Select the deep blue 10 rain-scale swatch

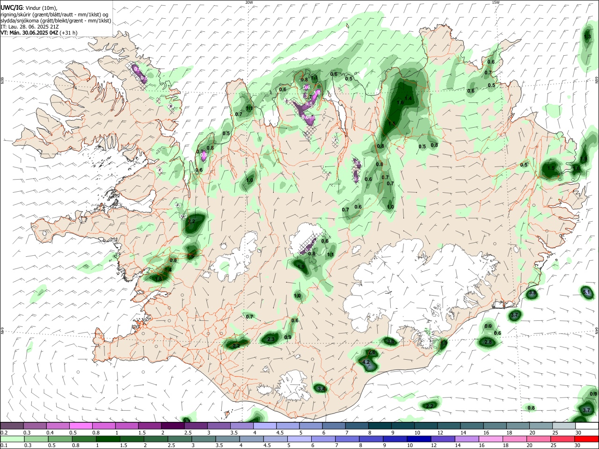[x=418, y=439]
